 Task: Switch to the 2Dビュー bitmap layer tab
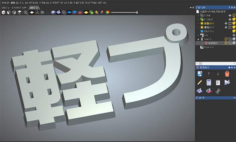click(x=15, y=8)
